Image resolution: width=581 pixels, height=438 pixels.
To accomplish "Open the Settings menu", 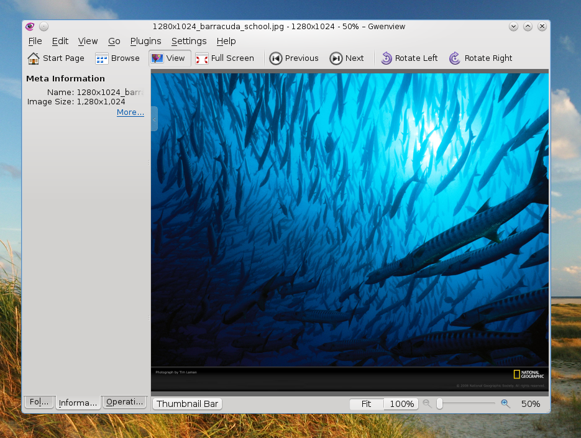I will pyautogui.click(x=189, y=41).
